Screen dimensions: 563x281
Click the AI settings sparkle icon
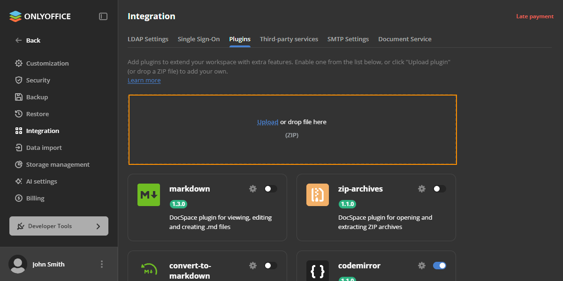[19, 181]
